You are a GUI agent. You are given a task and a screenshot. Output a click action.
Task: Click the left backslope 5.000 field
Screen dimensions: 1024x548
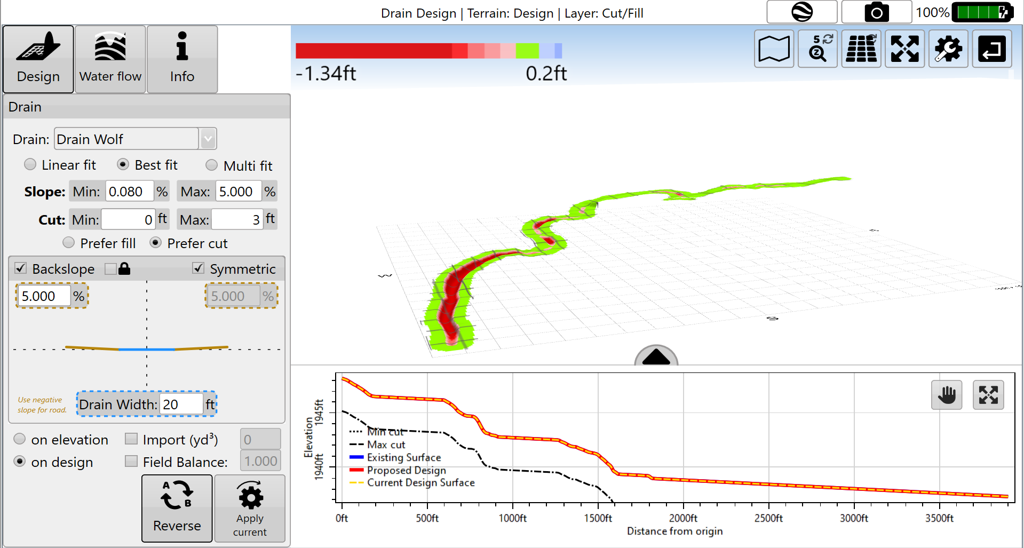(x=44, y=296)
